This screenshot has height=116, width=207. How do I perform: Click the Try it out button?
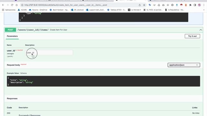pos(192,36)
